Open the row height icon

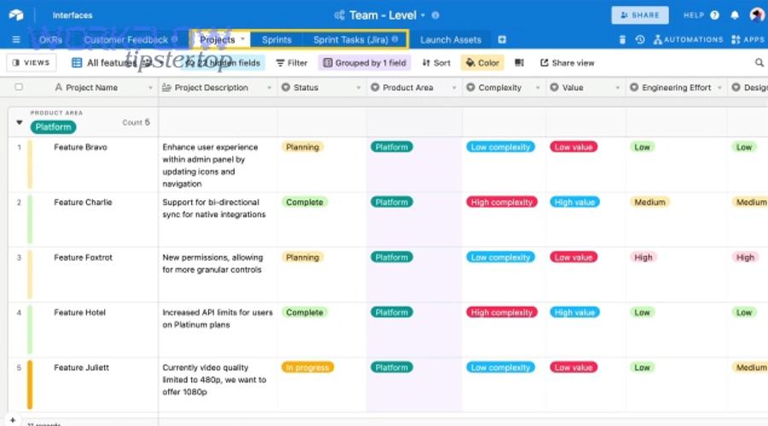click(x=520, y=63)
